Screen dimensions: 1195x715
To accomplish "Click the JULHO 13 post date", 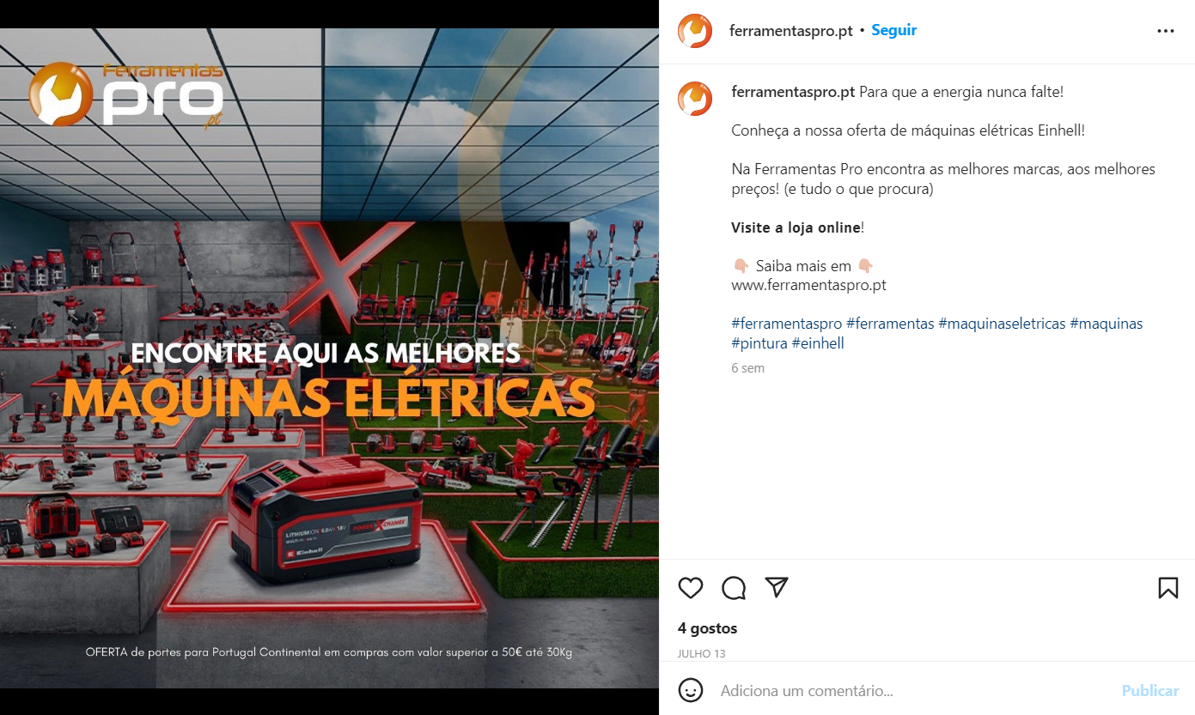I will click(701, 654).
